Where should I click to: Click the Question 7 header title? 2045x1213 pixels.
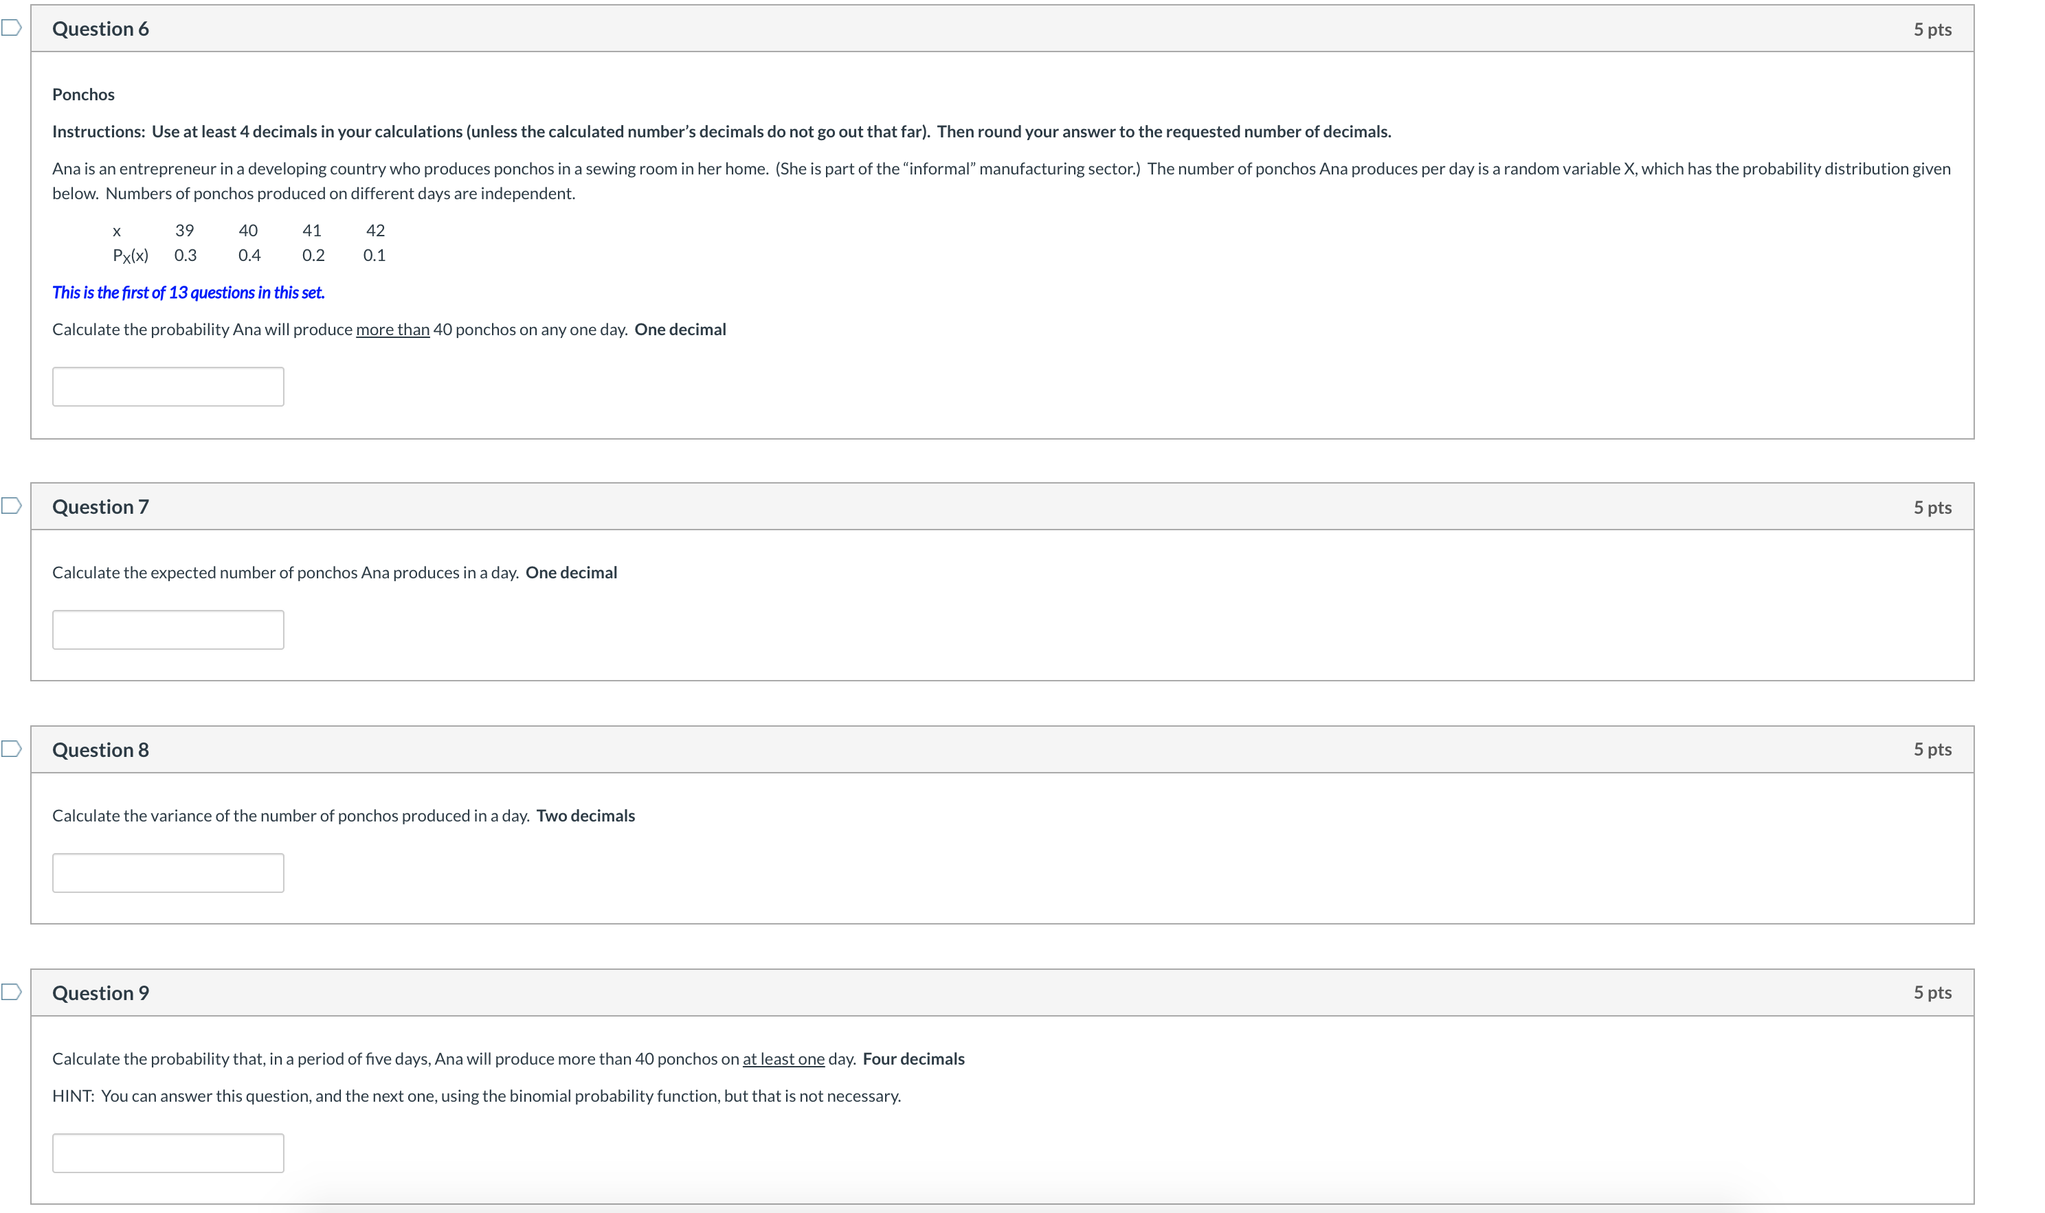[100, 507]
